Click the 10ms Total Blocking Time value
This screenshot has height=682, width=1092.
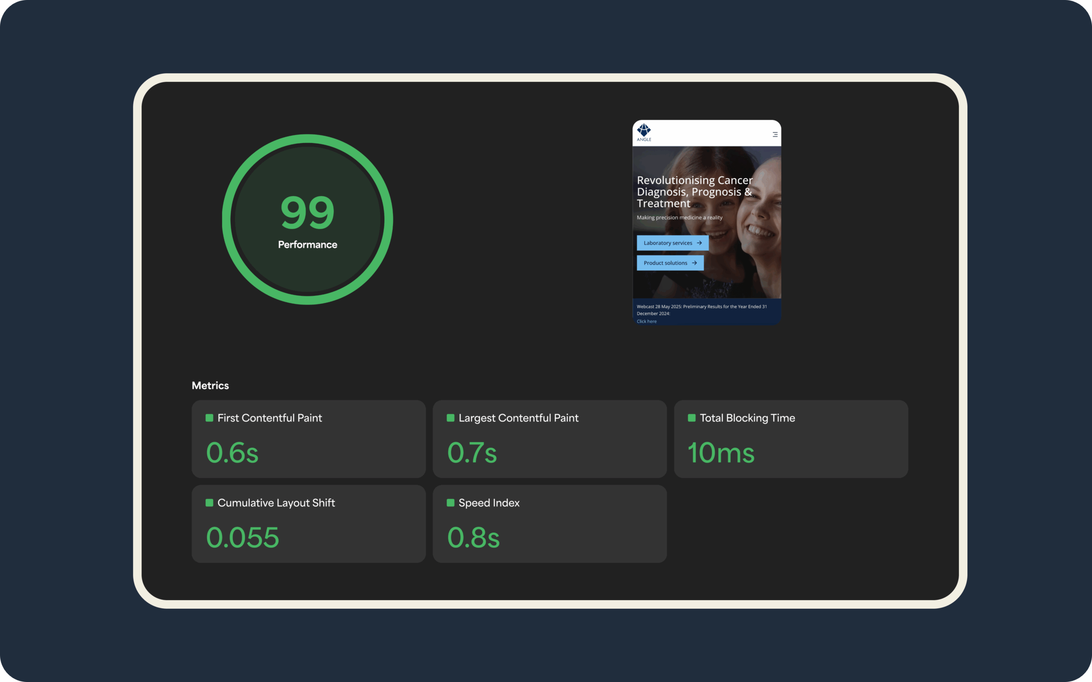[720, 452]
